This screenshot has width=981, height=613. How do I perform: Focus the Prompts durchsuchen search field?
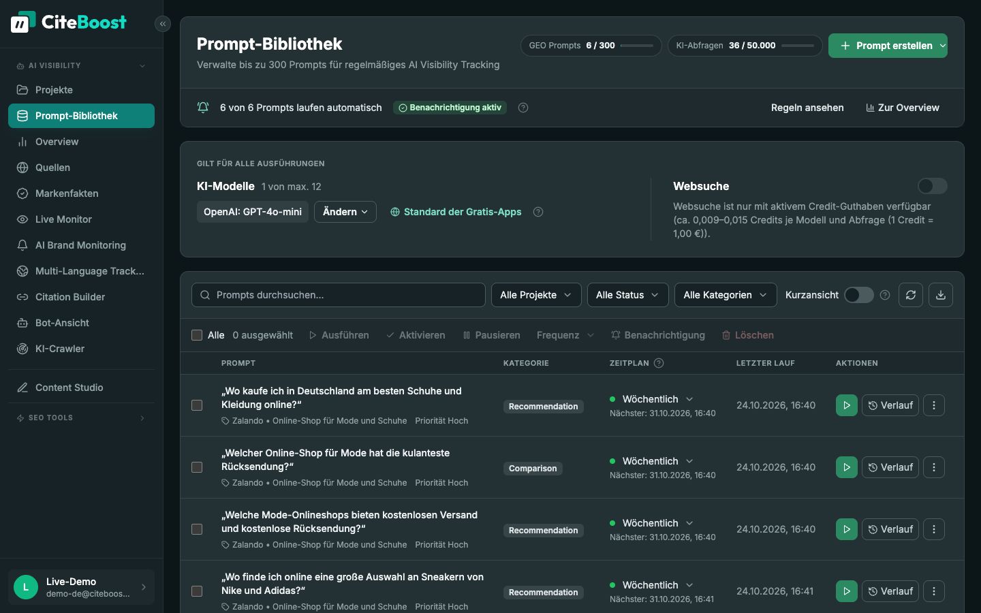pyautogui.click(x=339, y=295)
